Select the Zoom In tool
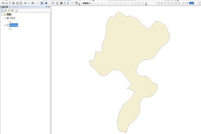The height and width of the screenshot is (134, 201). coord(3,3)
